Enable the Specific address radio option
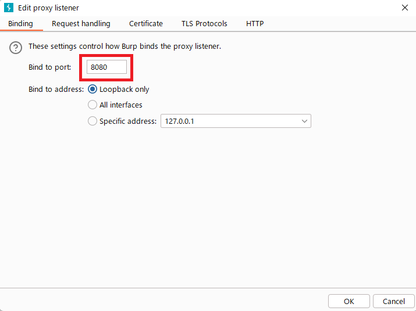 point(93,121)
